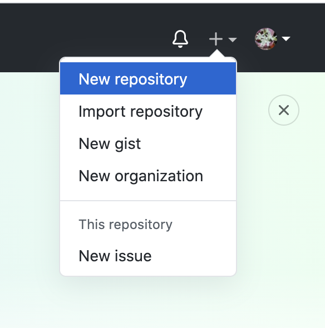Click the blank area beneath the dropdown menu

(148, 304)
